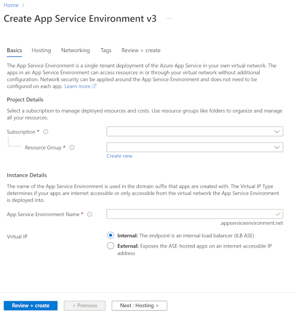Open the ellipsis menu beside the page title
Viewport: 295px width, 314px height.
169,19
